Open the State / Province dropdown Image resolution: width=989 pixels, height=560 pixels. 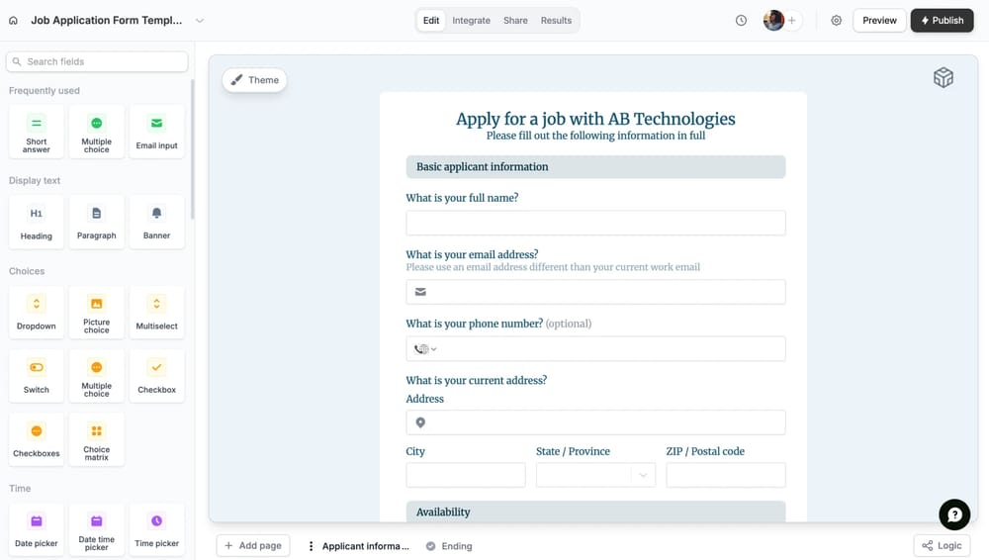point(595,475)
